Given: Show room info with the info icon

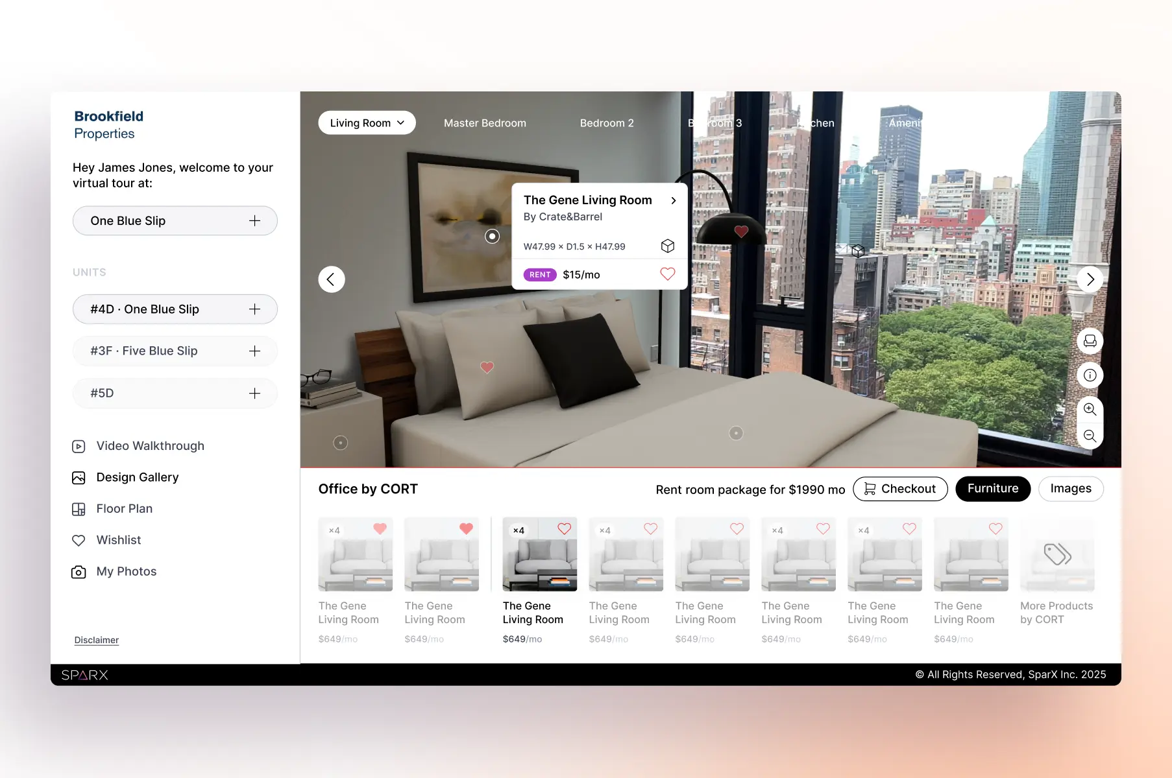Looking at the screenshot, I should (x=1090, y=375).
